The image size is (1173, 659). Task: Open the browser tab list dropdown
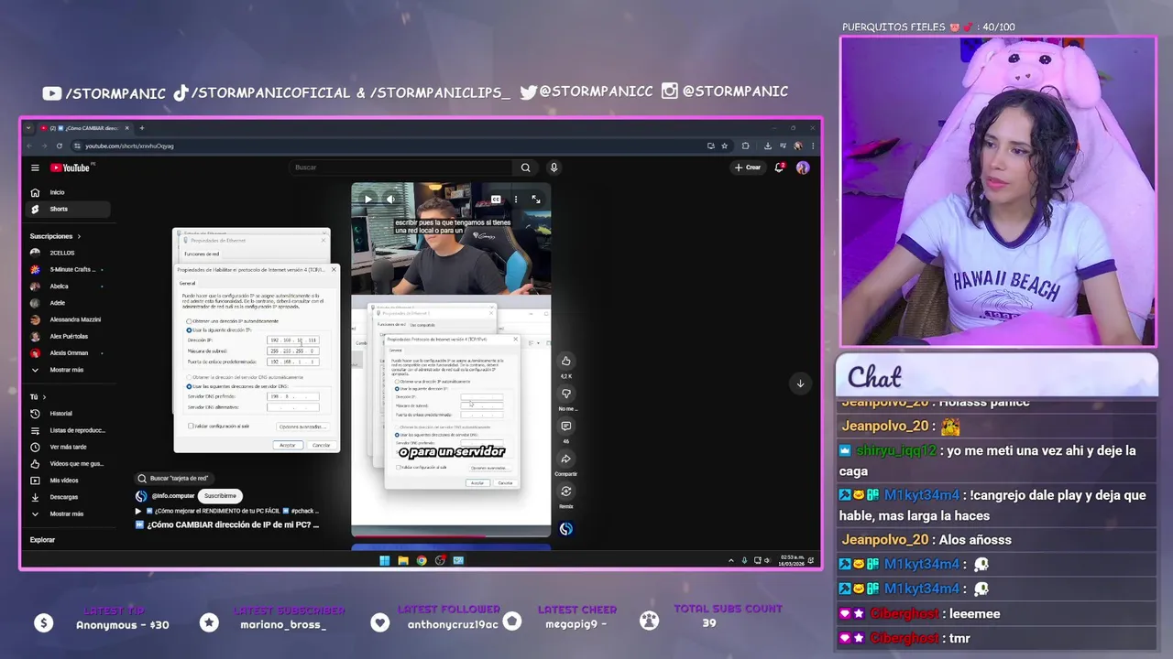28,128
